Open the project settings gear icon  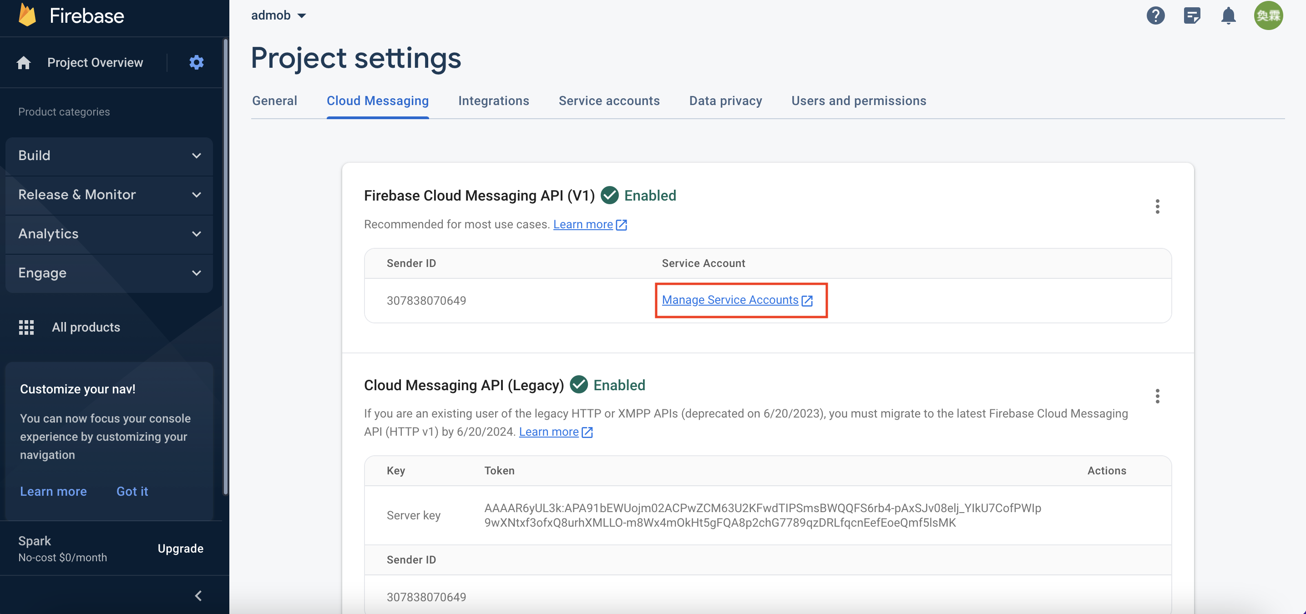point(196,62)
